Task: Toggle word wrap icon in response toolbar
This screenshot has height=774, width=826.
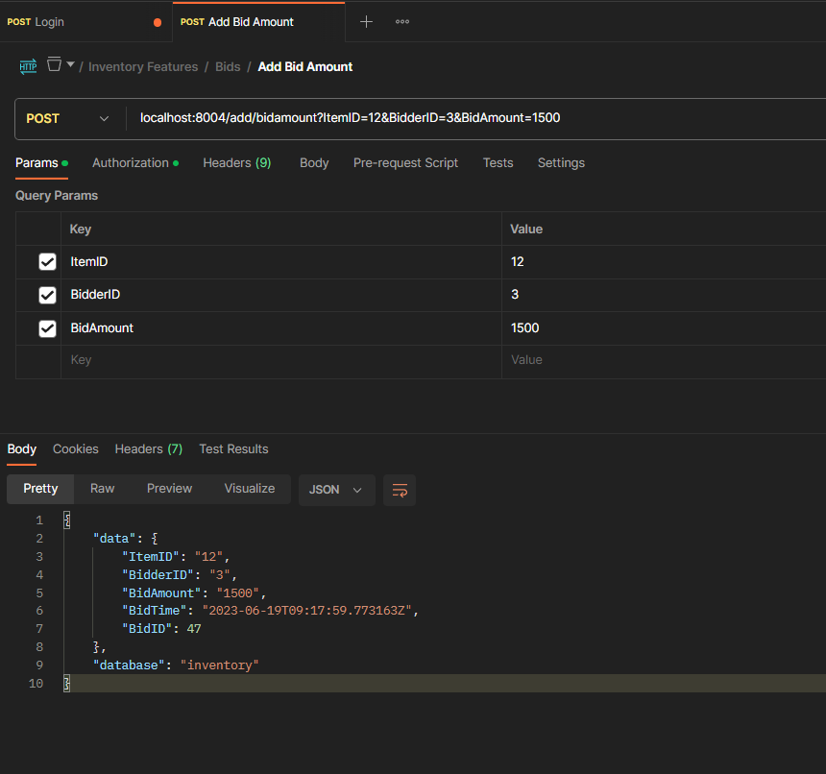Action: coord(400,490)
